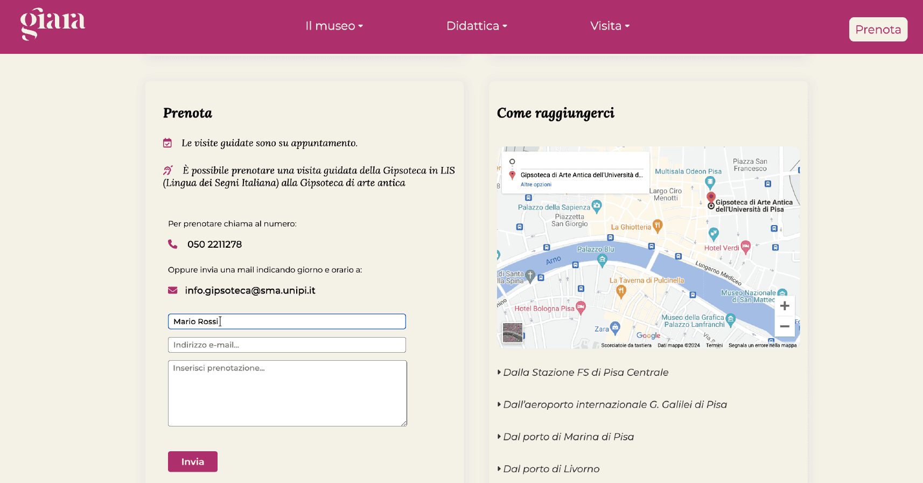Open the Il museo dropdown menu
The width and height of the screenshot is (923, 483).
coord(334,26)
